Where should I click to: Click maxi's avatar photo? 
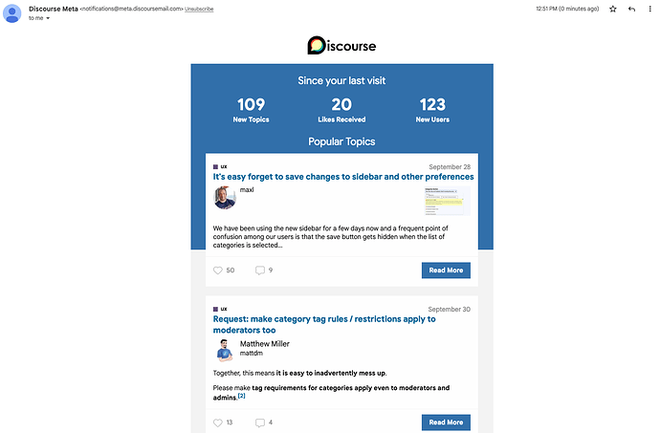(x=225, y=198)
